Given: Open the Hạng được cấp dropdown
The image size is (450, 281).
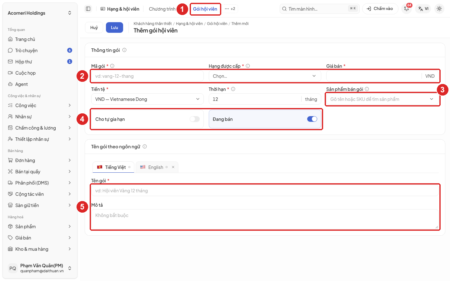Looking at the screenshot, I should pyautogui.click(x=265, y=76).
